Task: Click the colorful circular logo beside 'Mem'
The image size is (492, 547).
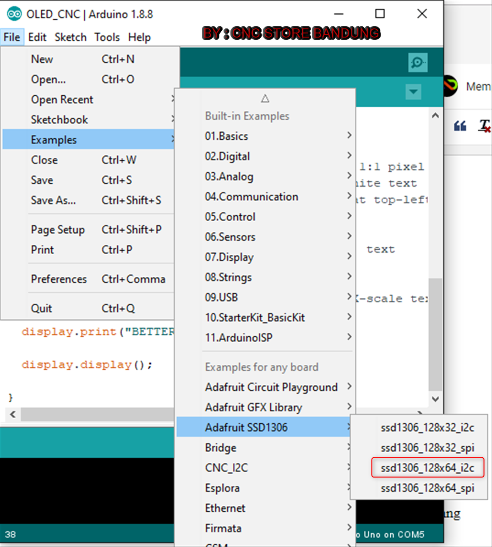Action: (448, 86)
